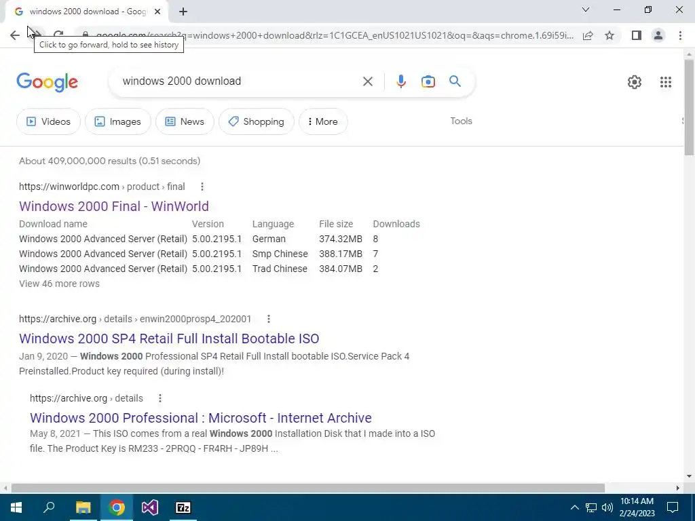
Task: Open the Chrome profile avatar menu
Action: pos(658,35)
